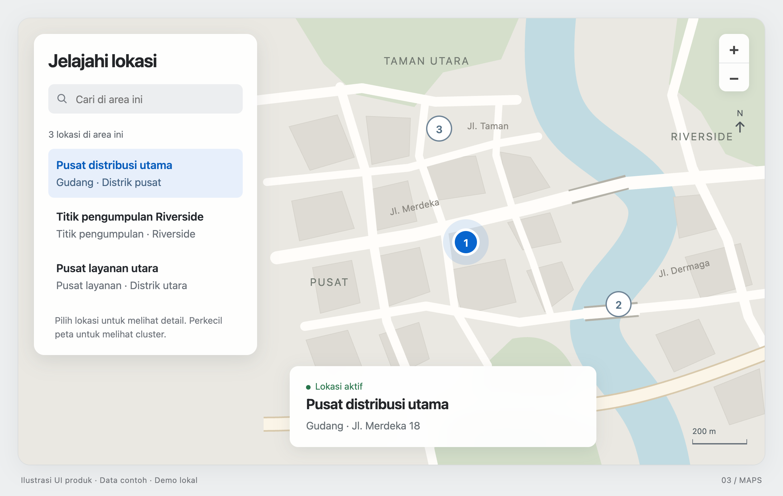Click the '03 / MAPS' footer label
This screenshot has height=496, width=783.
[742, 480]
